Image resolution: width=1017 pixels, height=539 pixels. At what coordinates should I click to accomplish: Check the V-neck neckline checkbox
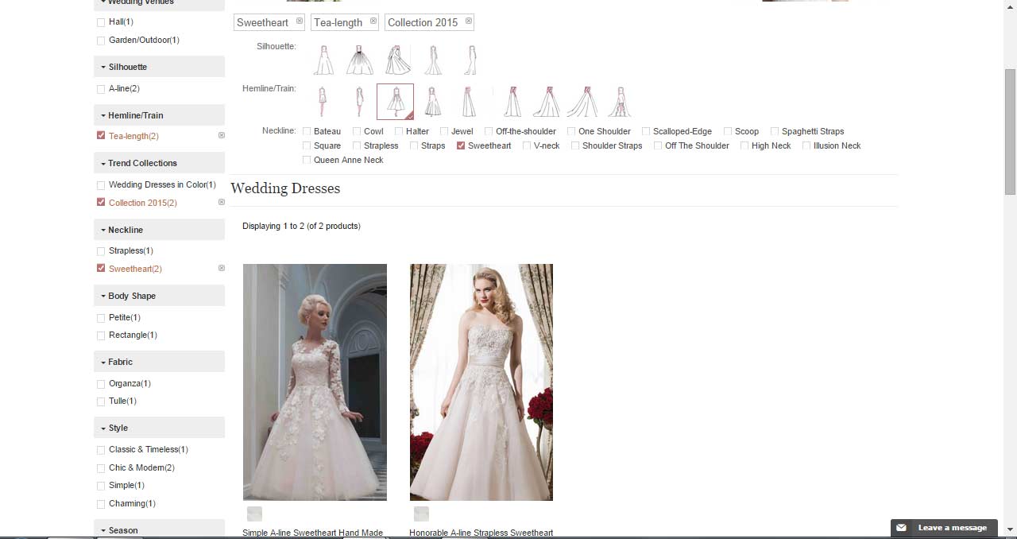(527, 146)
